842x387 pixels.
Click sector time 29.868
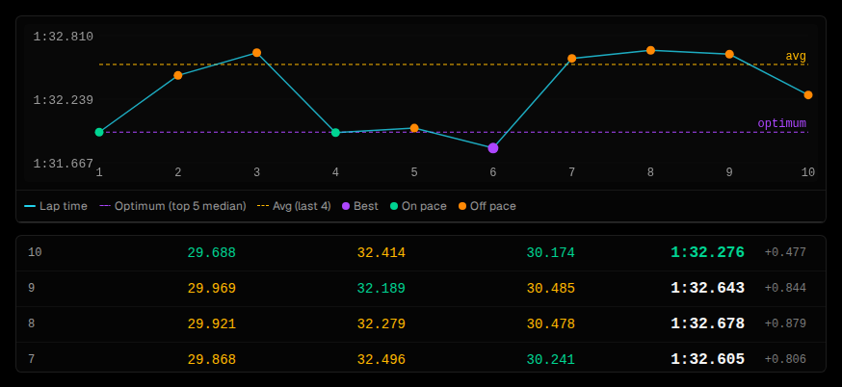[212, 360]
